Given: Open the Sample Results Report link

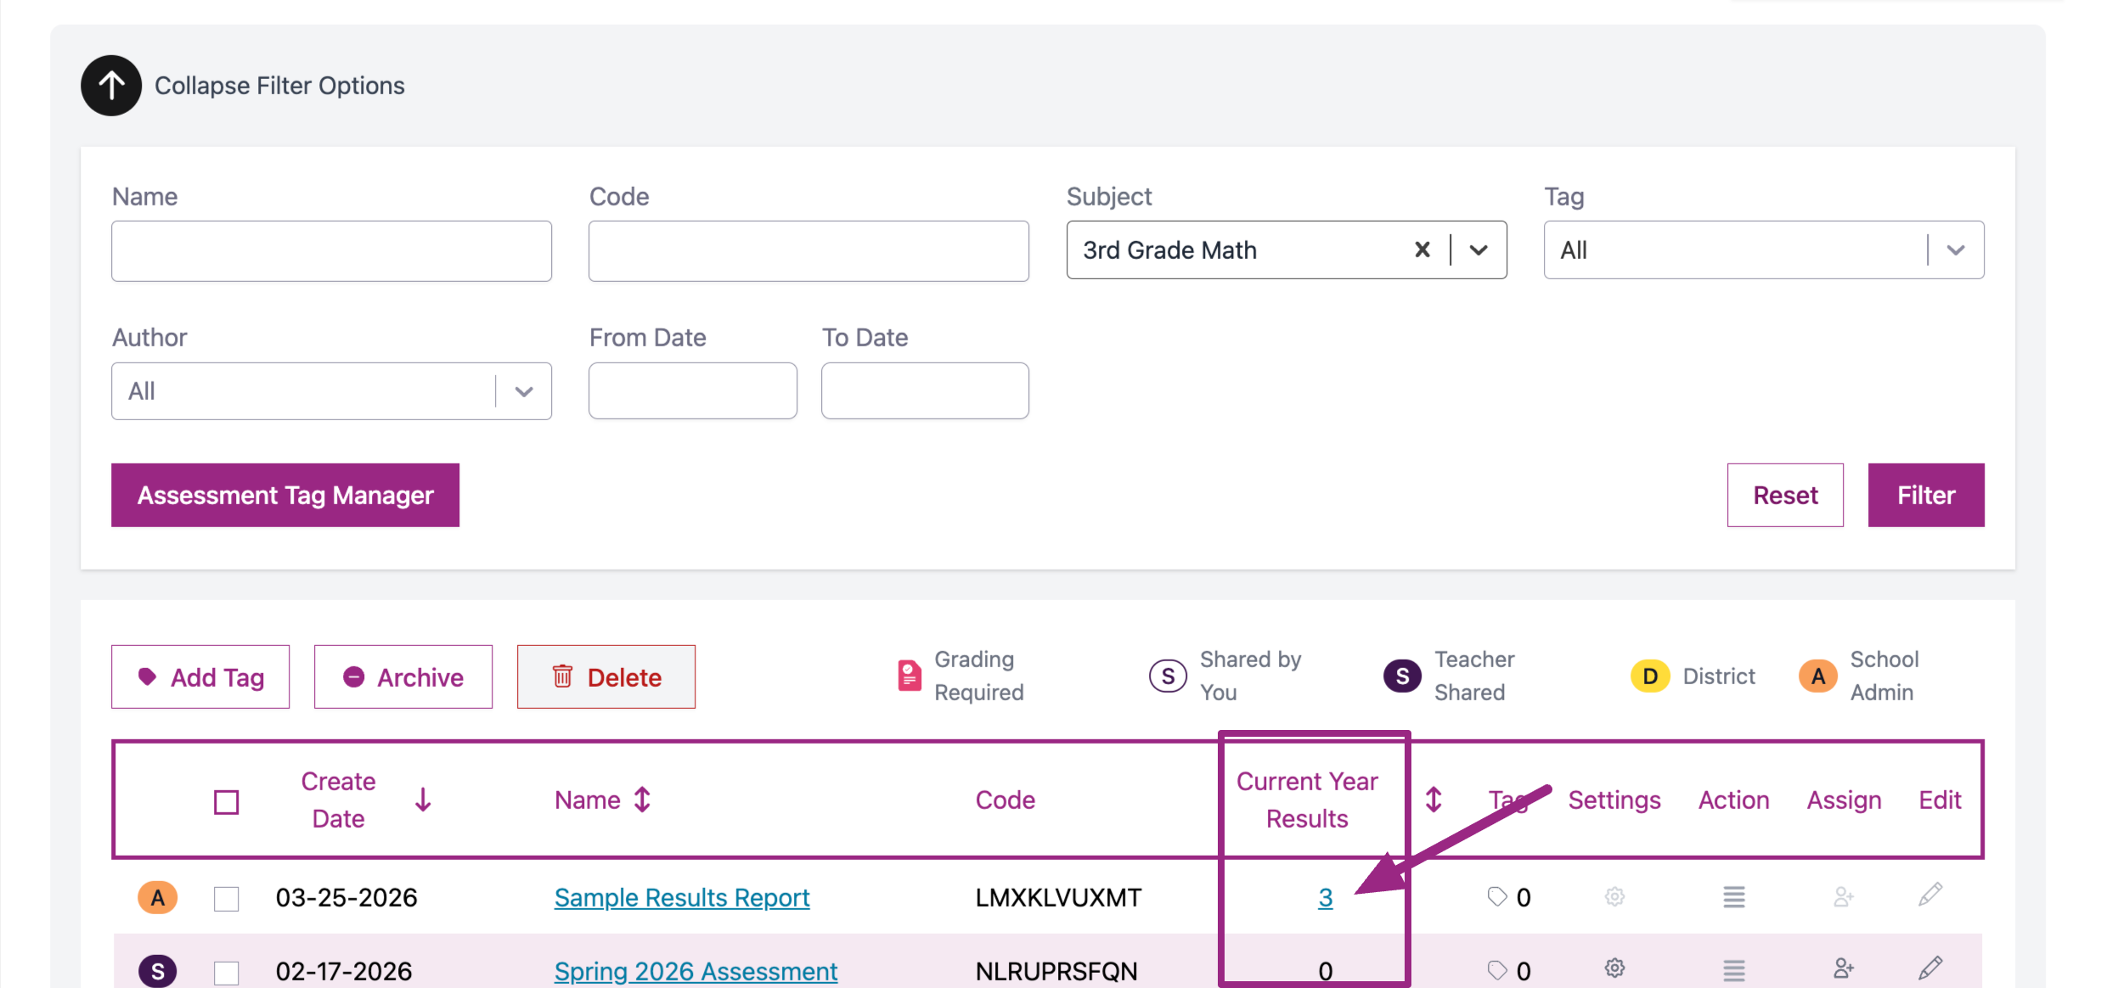Looking at the screenshot, I should coord(681,897).
